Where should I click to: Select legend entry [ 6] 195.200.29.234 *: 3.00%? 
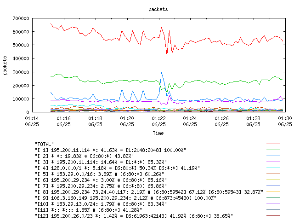[x=101, y=180]
